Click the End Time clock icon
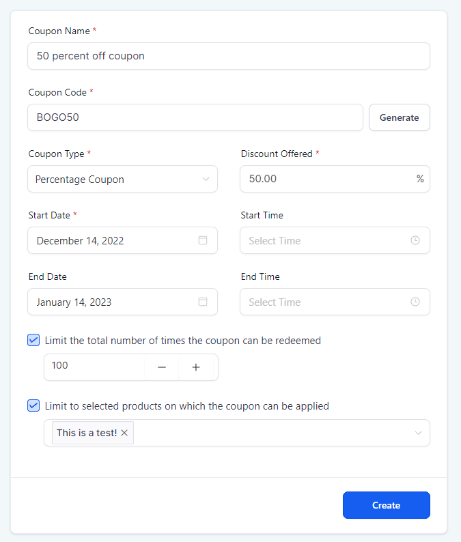 pyautogui.click(x=415, y=302)
